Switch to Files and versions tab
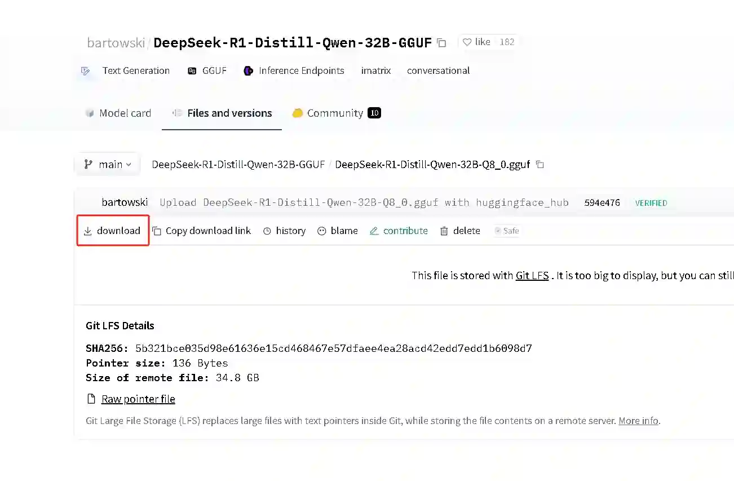This screenshot has height=481, width=734. click(x=222, y=113)
